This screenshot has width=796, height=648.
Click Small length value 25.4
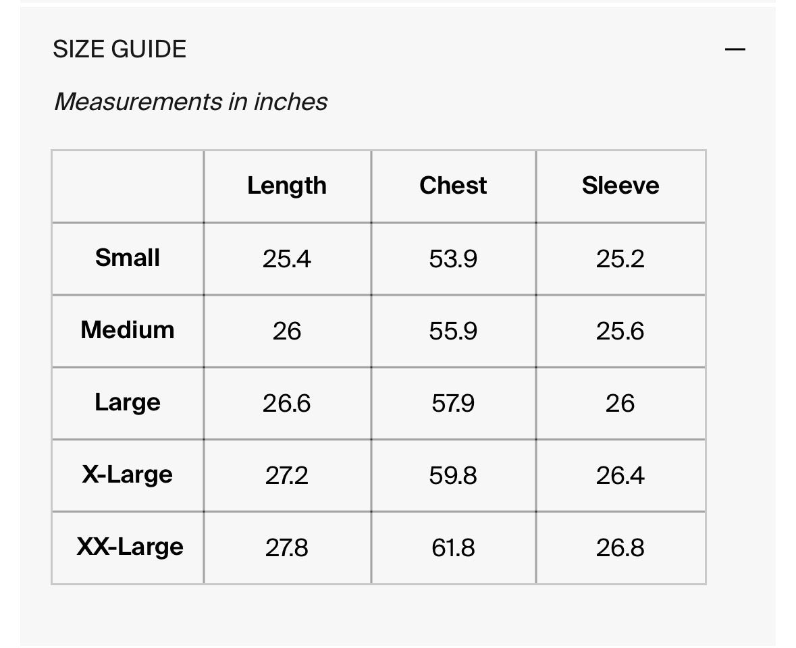[287, 259]
